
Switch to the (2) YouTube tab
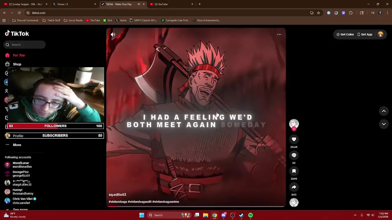[x=171, y=4]
